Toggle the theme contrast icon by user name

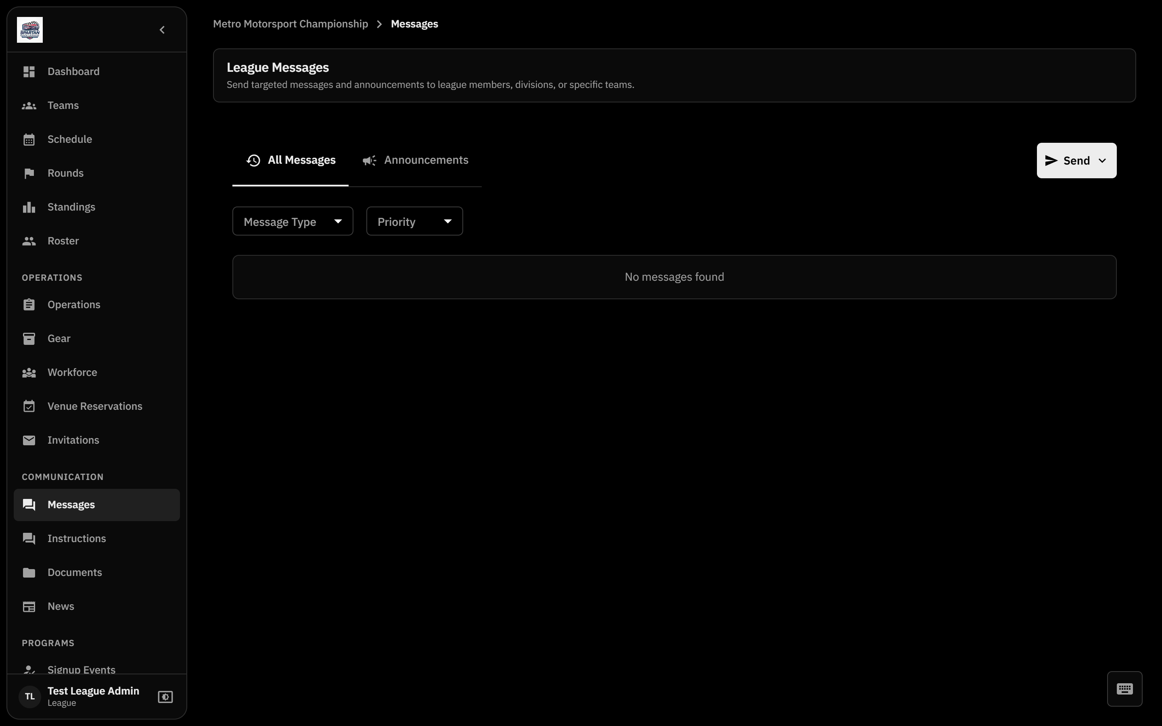tap(165, 697)
